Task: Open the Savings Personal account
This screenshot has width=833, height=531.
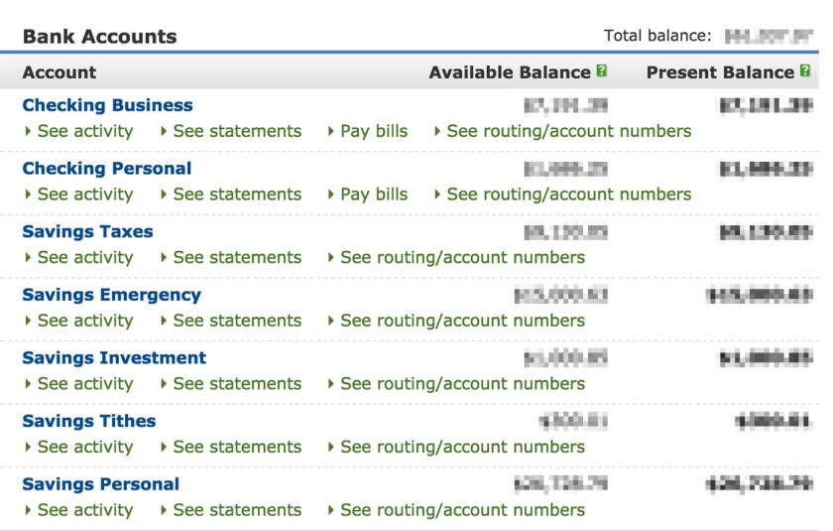Action: coord(100,484)
